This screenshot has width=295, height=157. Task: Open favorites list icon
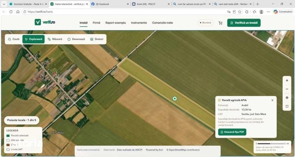254,12
